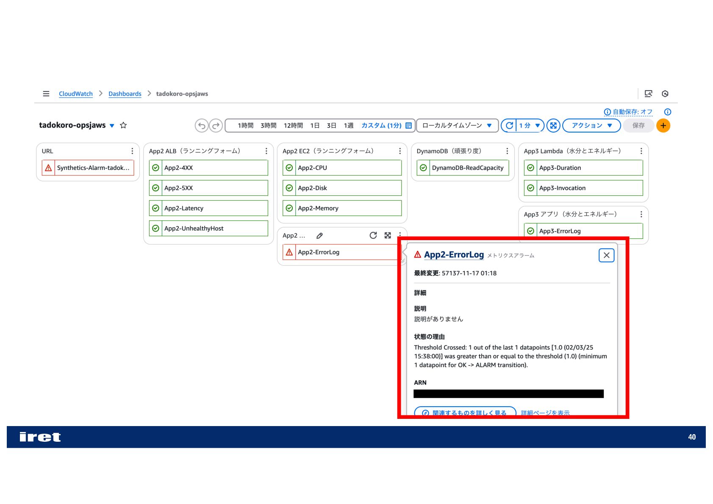Select the App2-ErrorLog alarm tile
Image resolution: width=713 pixels, height=504 pixels.
[341, 252]
